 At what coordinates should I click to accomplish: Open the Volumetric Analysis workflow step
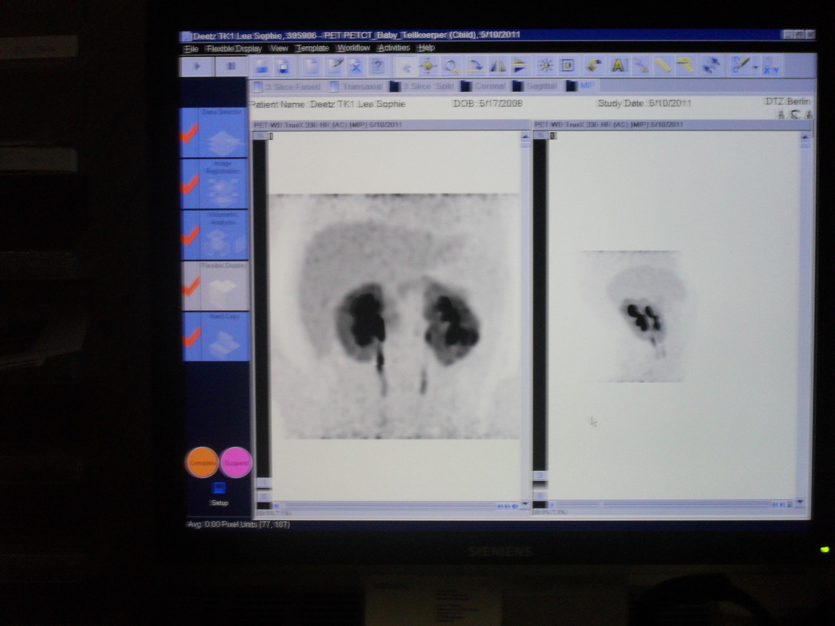(215, 234)
